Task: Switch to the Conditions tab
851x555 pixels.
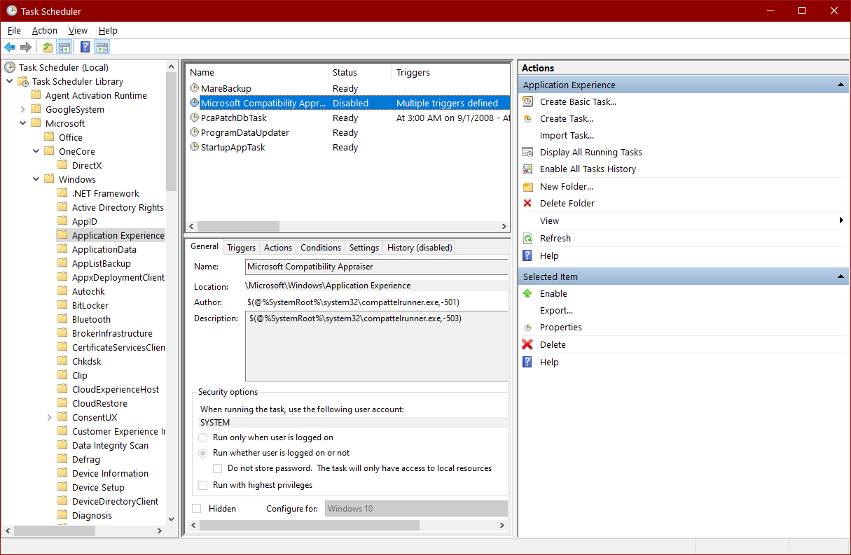Action: click(x=321, y=248)
